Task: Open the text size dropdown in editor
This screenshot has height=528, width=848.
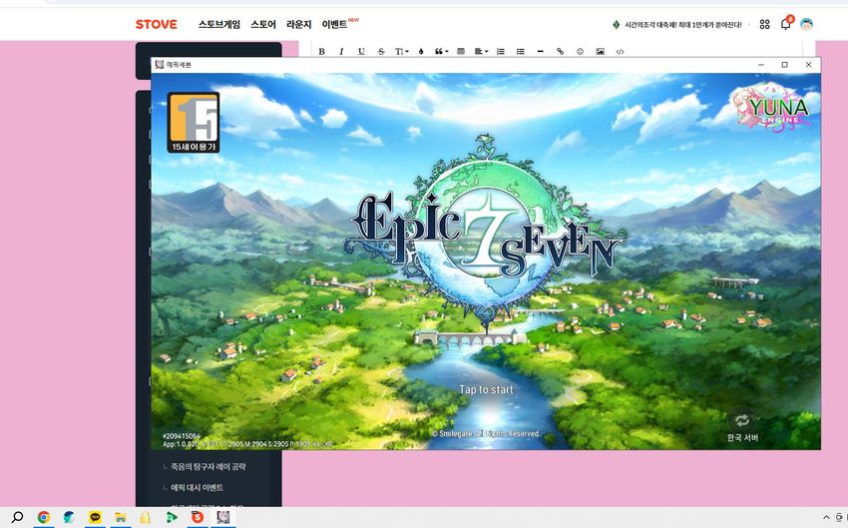Action: 401,51
